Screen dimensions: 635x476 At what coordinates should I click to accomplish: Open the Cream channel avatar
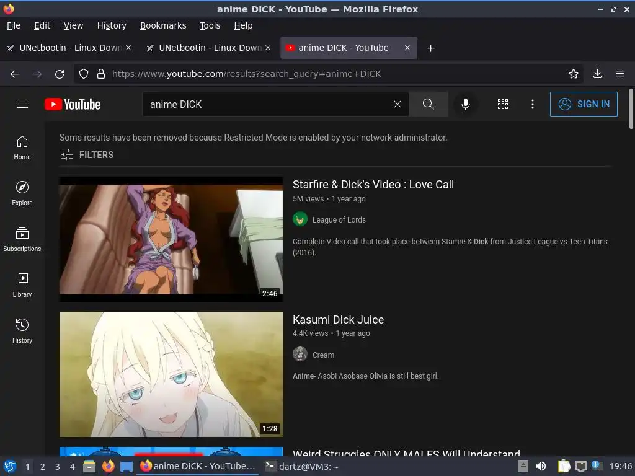(300, 354)
